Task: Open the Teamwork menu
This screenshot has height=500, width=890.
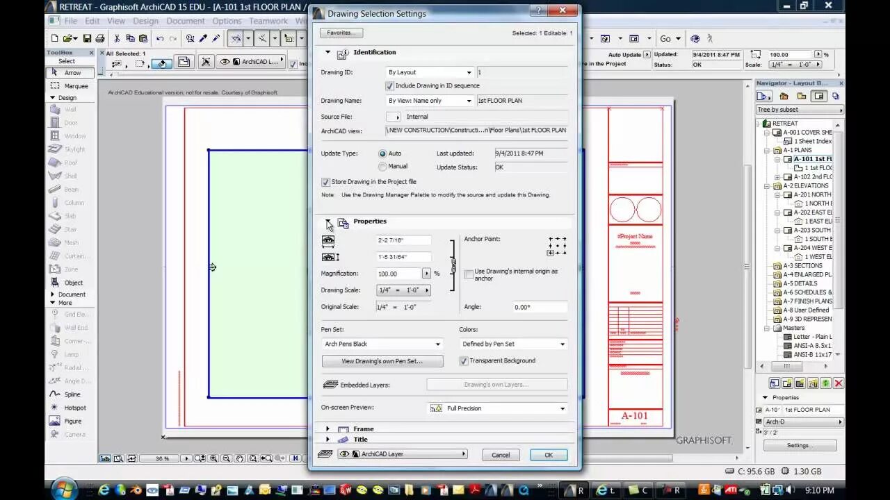Action: [x=268, y=21]
